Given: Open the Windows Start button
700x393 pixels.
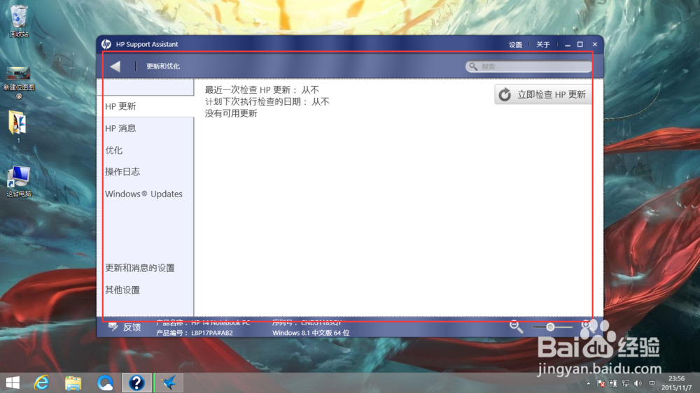Looking at the screenshot, I should pyautogui.click(x=13, y=383).
